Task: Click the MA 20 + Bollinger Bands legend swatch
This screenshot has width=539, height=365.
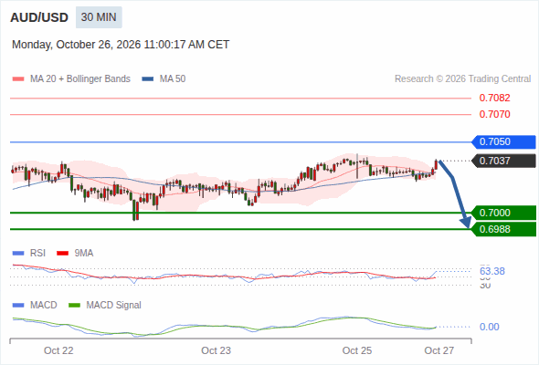Action: [18, 79]
